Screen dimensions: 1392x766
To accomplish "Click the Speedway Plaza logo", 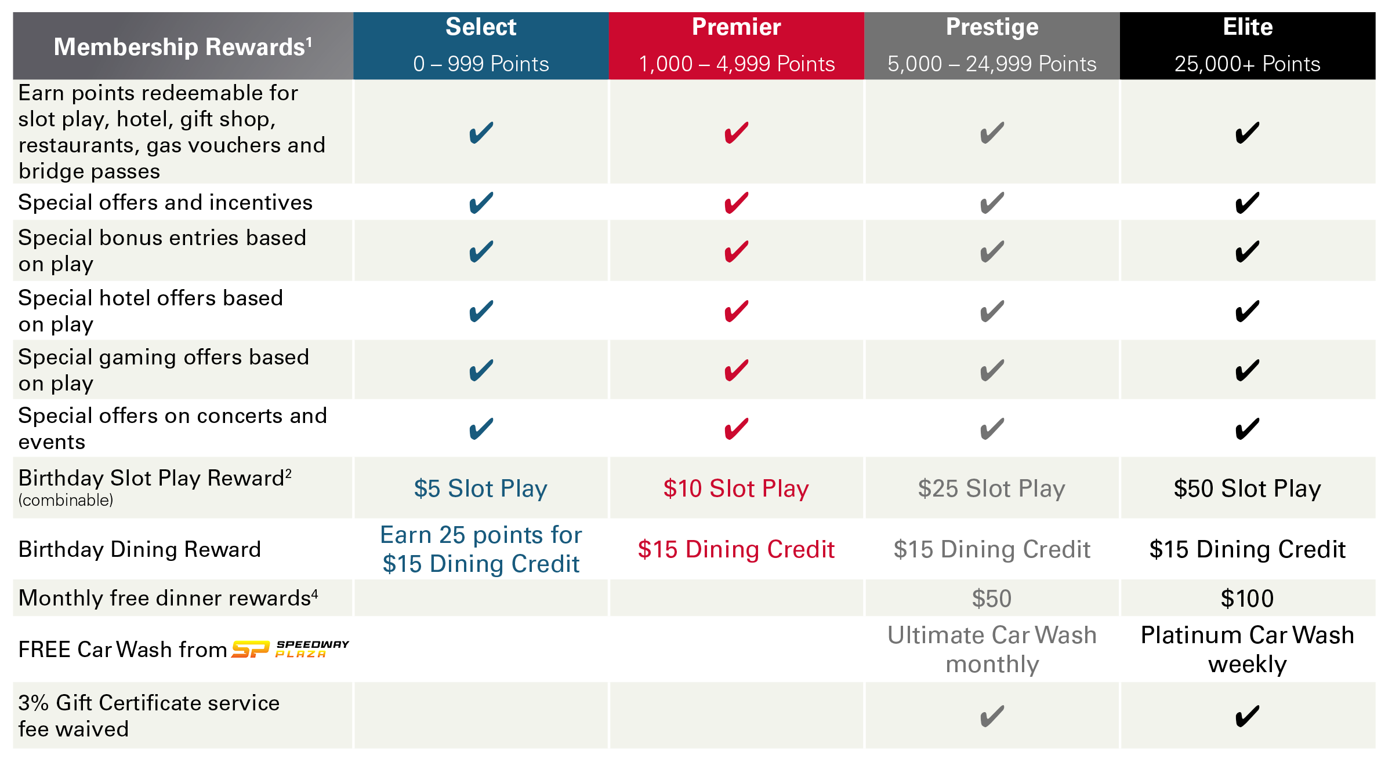I will click(290, 649).
